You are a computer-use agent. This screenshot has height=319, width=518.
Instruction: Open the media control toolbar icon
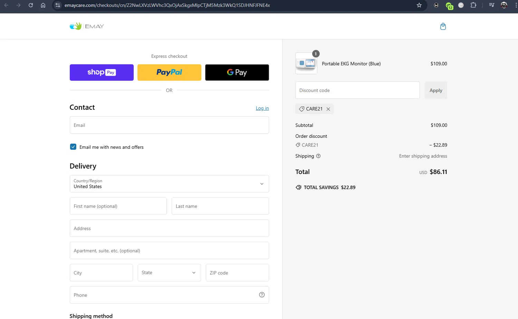[x=491, y=5]
